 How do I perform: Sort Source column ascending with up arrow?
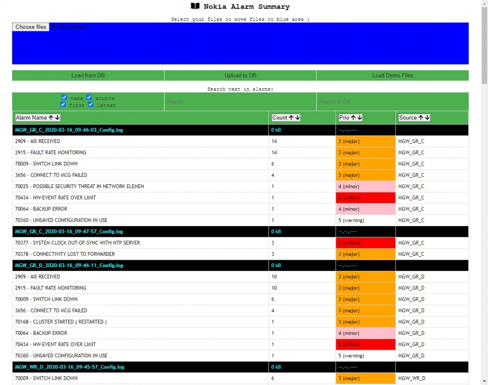pos(421,118)
